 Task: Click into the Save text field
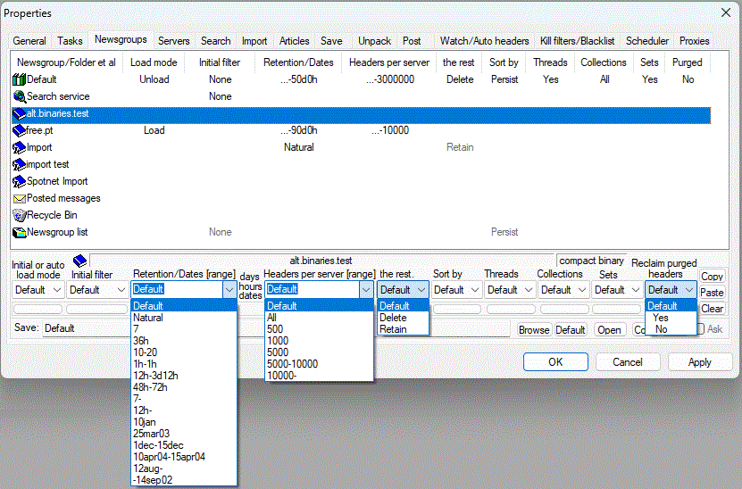(x=268, y=328)
